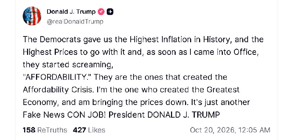Open Donald J. Trump's profile avatar

(x=32, y=16)
